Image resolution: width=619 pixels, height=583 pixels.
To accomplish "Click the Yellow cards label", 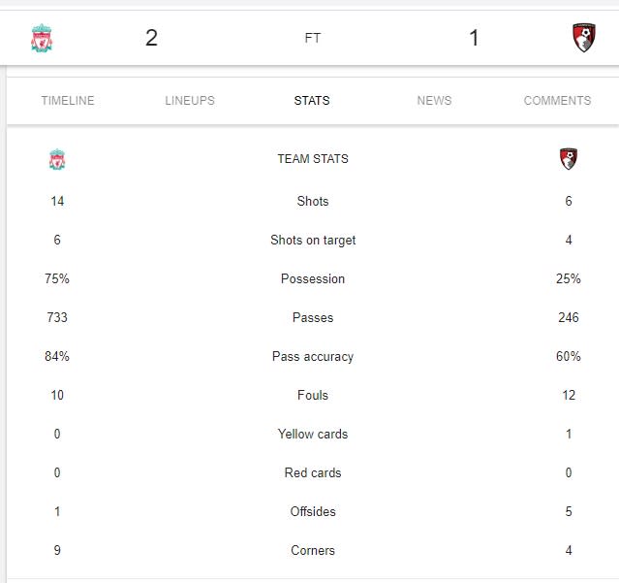I will [313, 434].
